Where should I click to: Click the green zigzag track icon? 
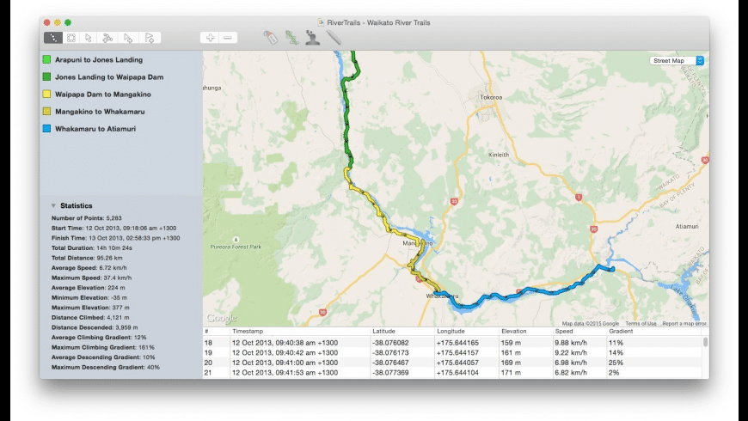pyautogui.click(x=291, y=38)
